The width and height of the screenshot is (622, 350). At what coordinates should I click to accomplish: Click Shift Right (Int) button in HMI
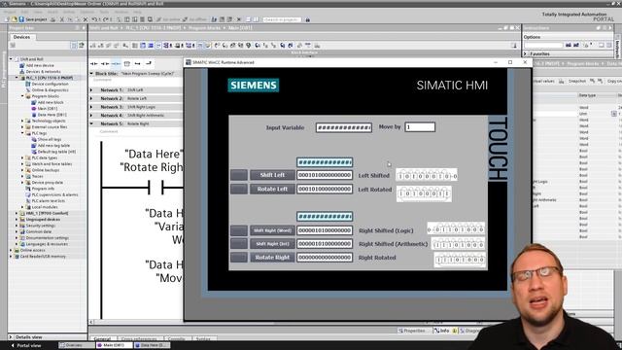pos(272,244)
